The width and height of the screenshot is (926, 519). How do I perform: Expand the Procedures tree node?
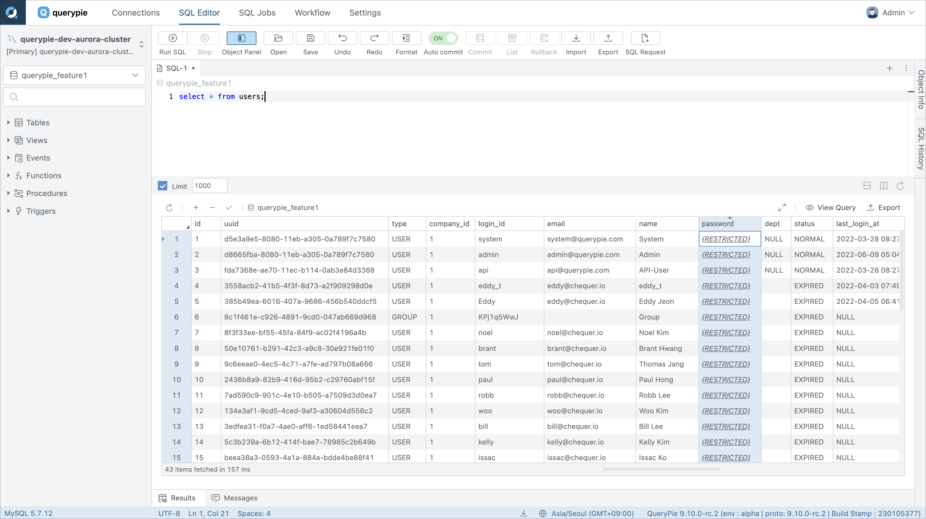point(8,193)
